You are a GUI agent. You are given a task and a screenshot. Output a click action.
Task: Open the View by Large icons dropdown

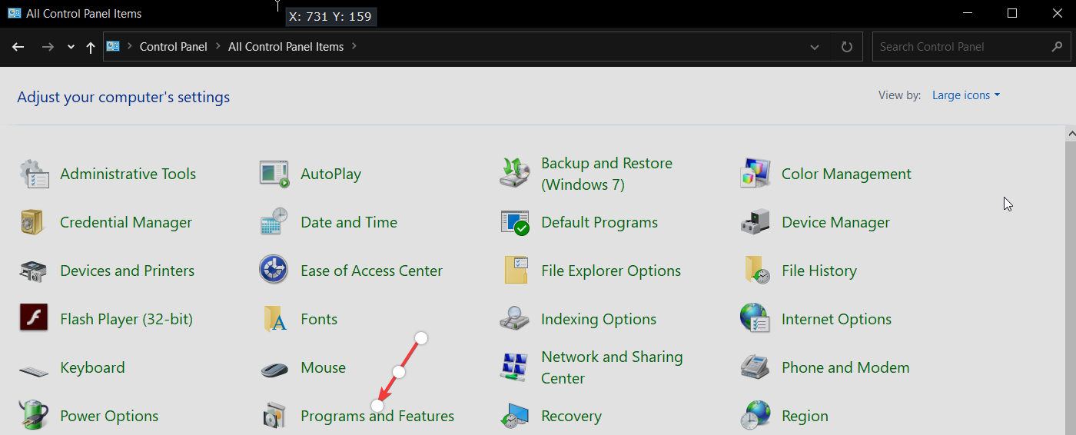click(966, 95)
